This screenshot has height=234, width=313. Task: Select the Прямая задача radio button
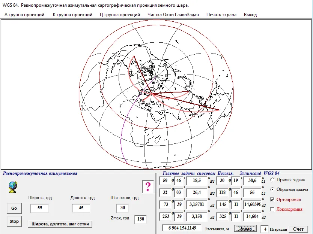(273, 180)
